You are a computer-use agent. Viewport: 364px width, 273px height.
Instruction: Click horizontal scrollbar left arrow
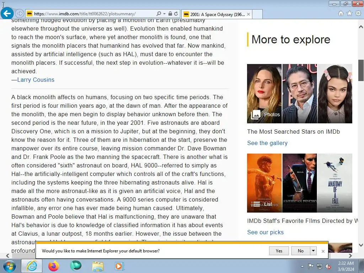(8, 256)
